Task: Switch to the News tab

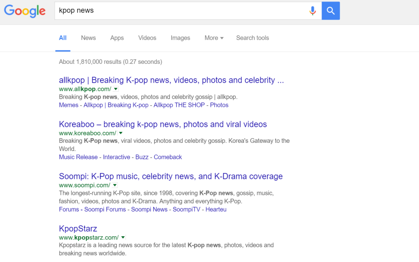Action: click(88, 38)
